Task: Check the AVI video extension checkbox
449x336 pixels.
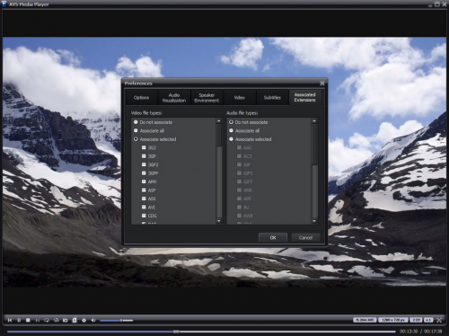Action: 144,207
